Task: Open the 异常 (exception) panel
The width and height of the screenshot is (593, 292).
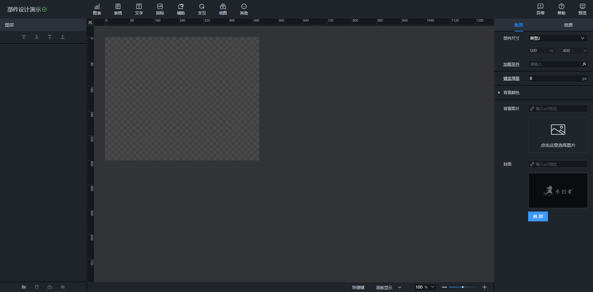Action: (540, 9)
